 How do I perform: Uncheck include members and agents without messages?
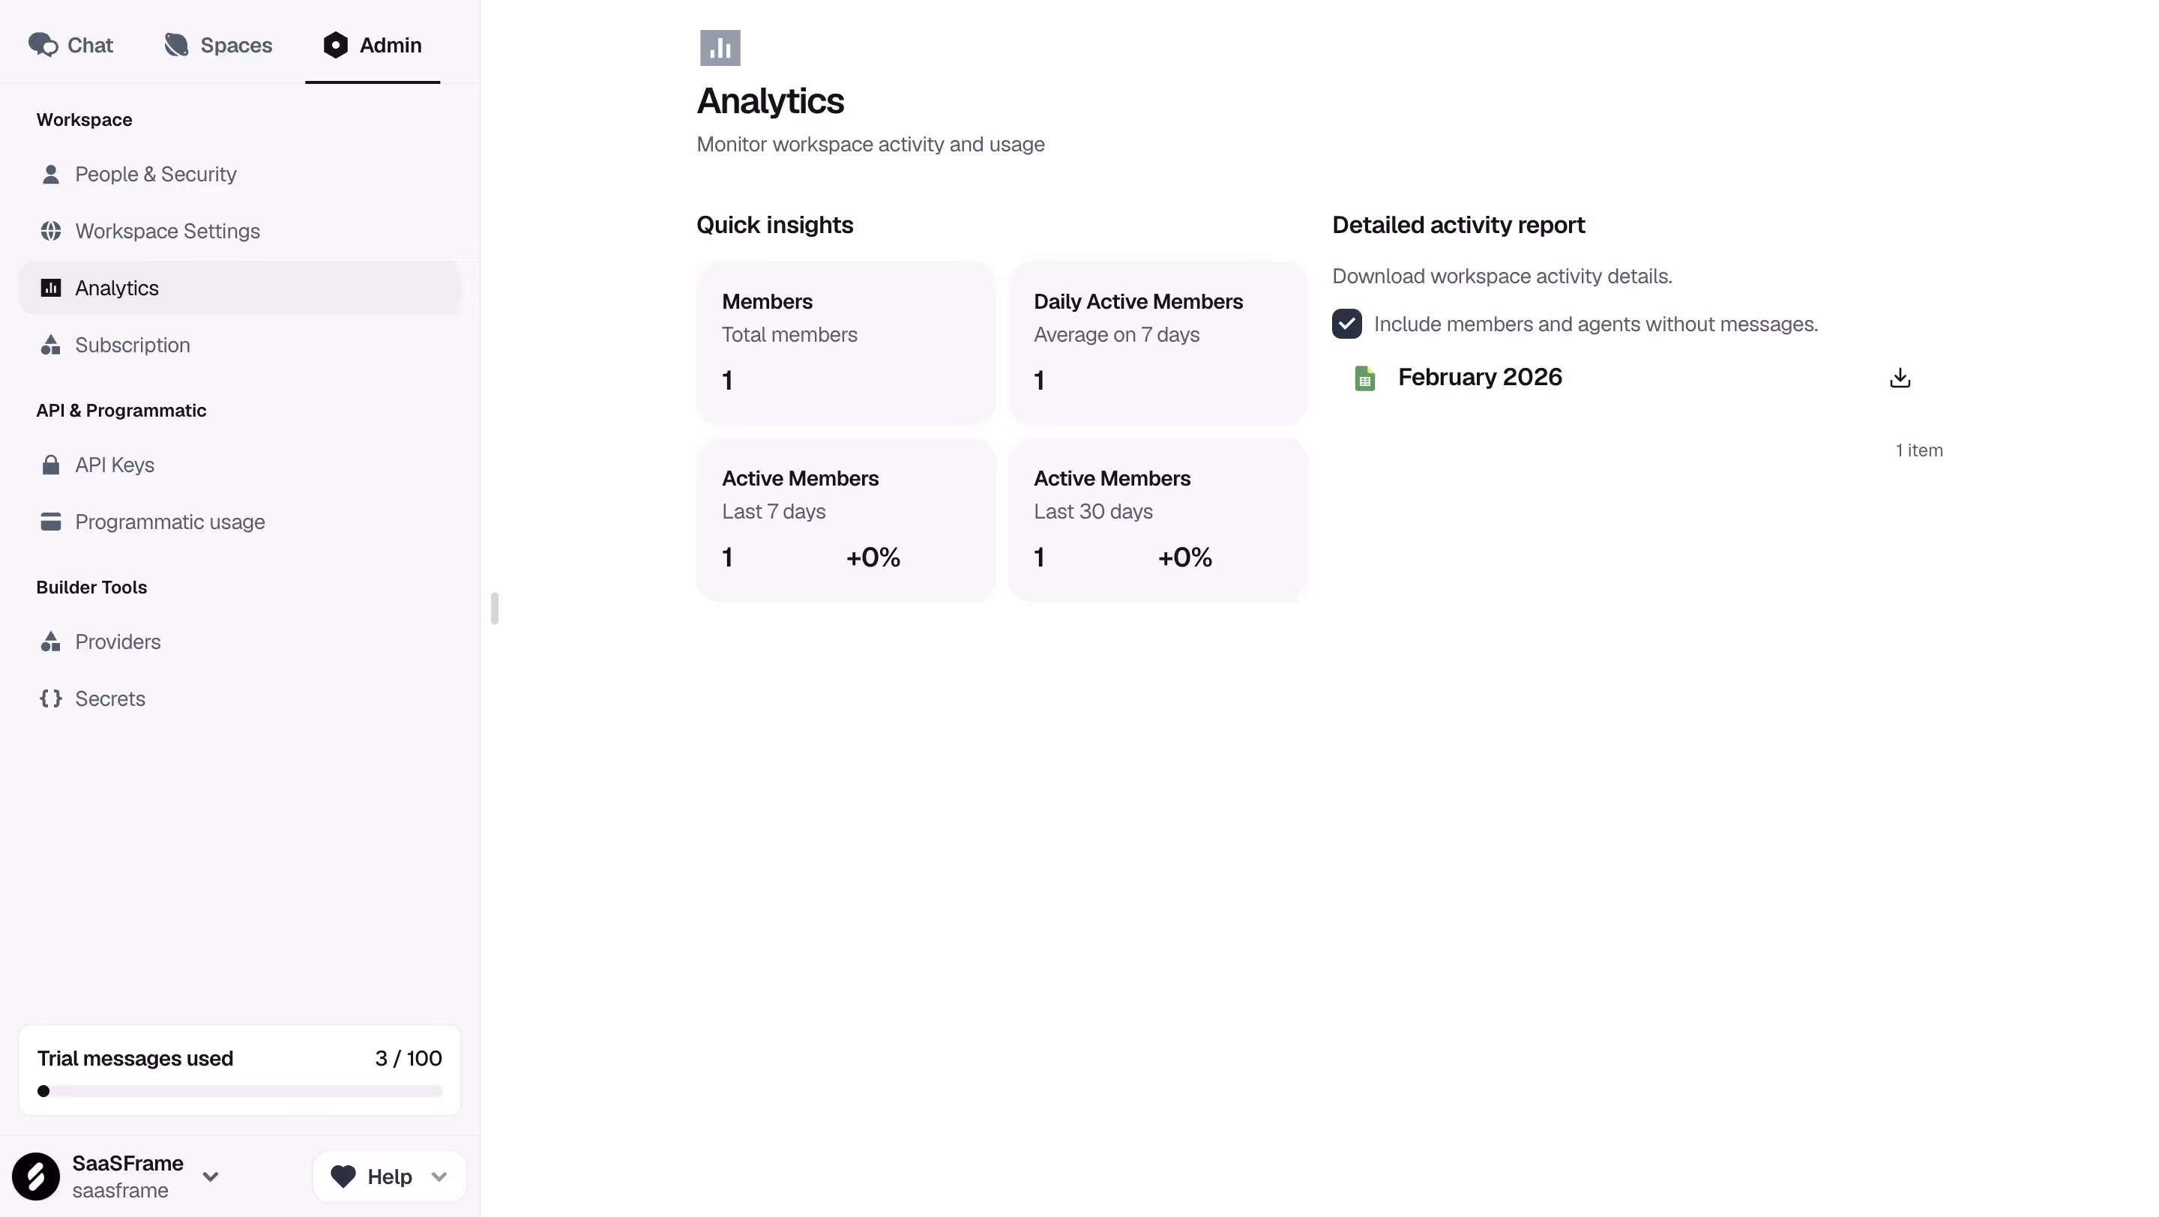click(x=1346, y=324)
